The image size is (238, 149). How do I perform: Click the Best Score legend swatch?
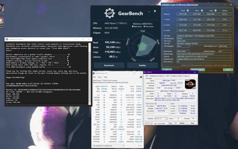click(133, 27)
